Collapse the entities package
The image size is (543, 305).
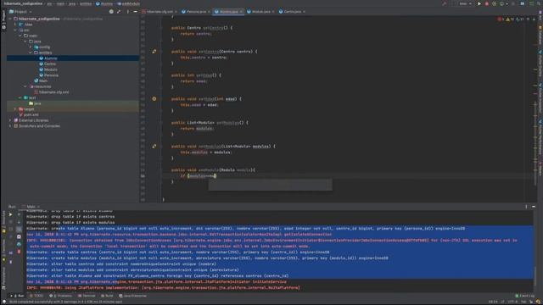coord(31,53)
